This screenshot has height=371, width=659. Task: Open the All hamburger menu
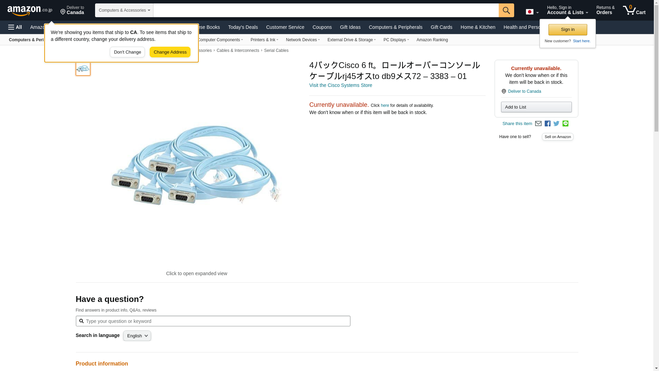click(15, 27)
